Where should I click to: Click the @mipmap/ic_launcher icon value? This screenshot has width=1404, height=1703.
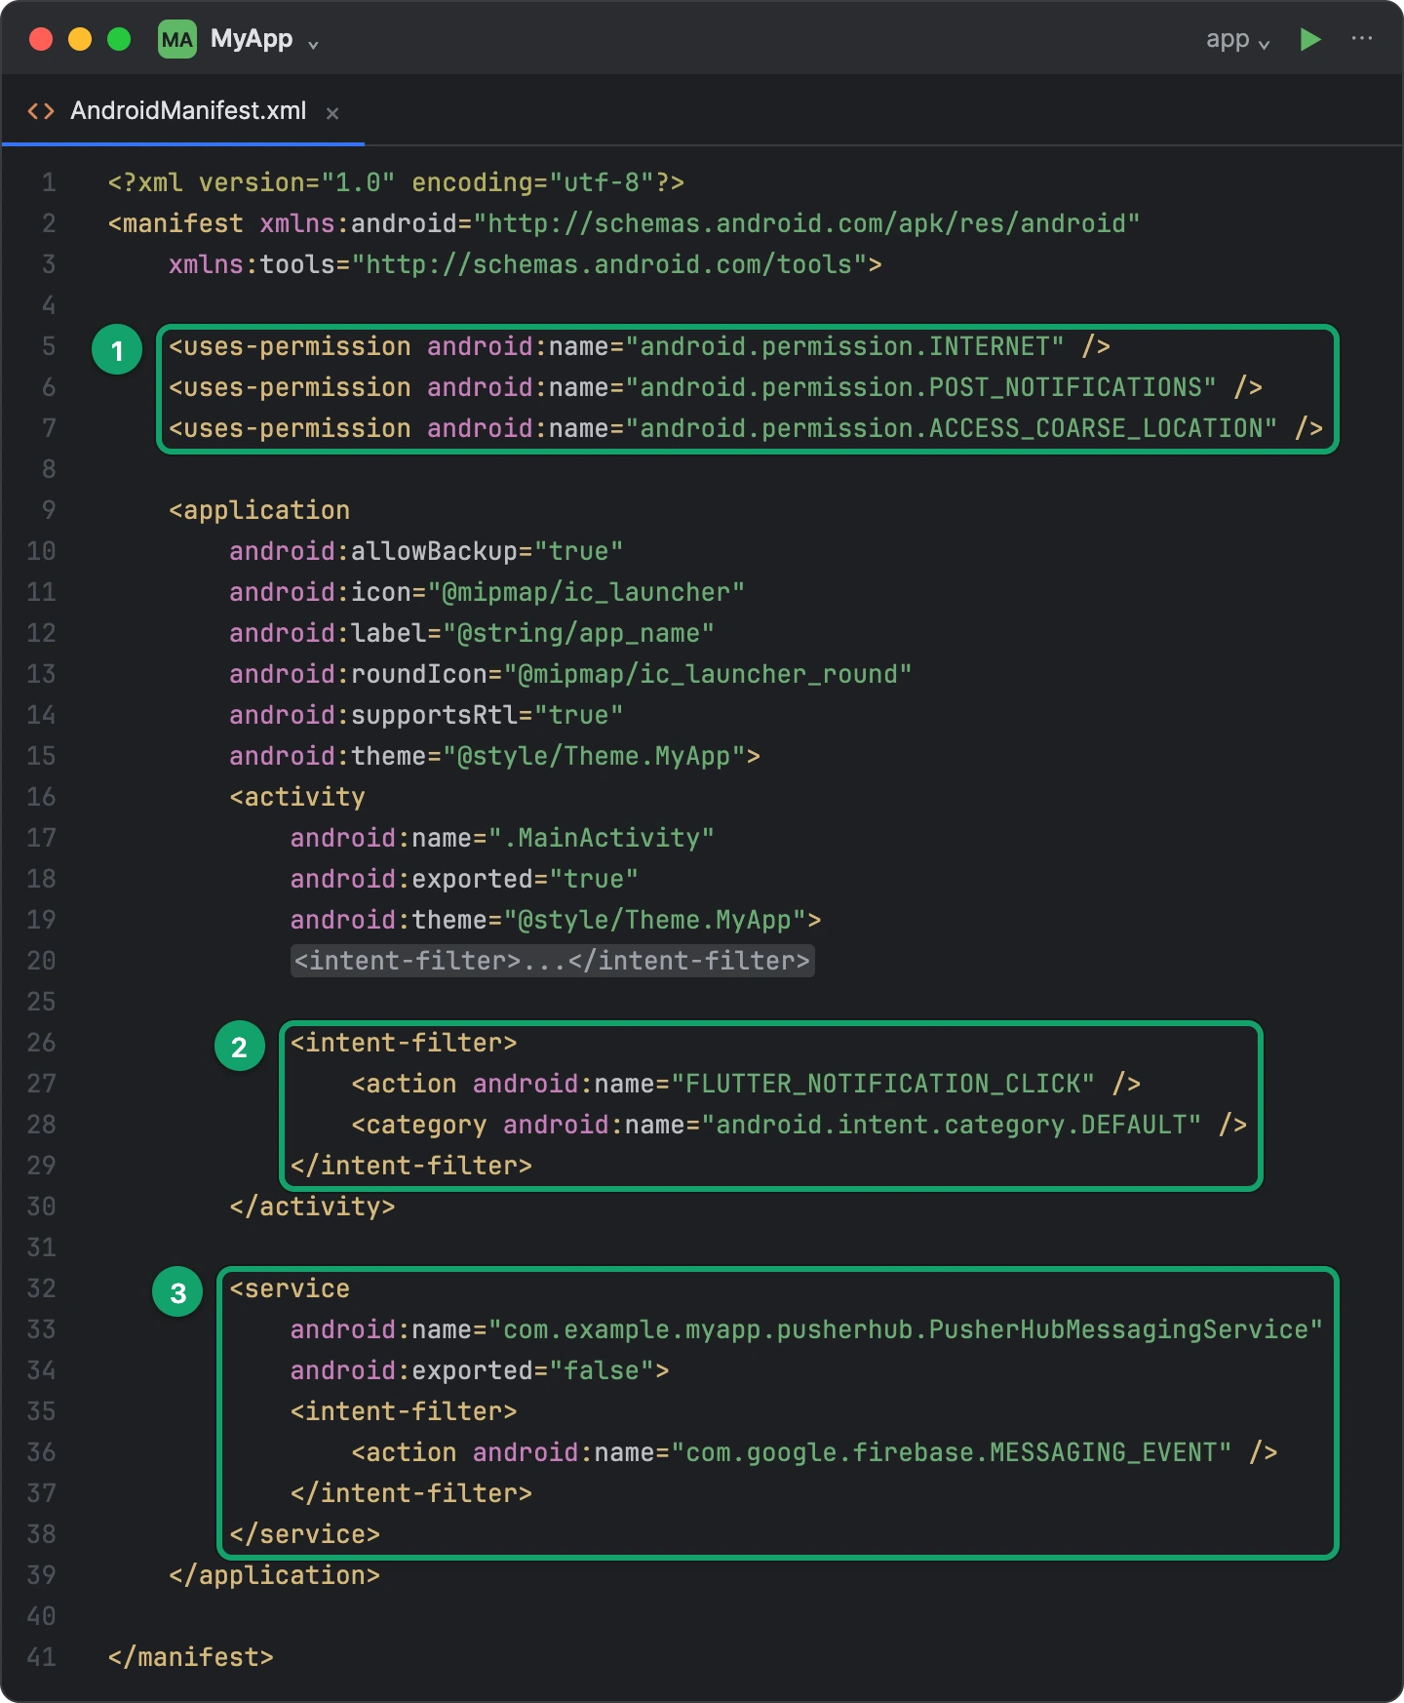coord(586,592)
